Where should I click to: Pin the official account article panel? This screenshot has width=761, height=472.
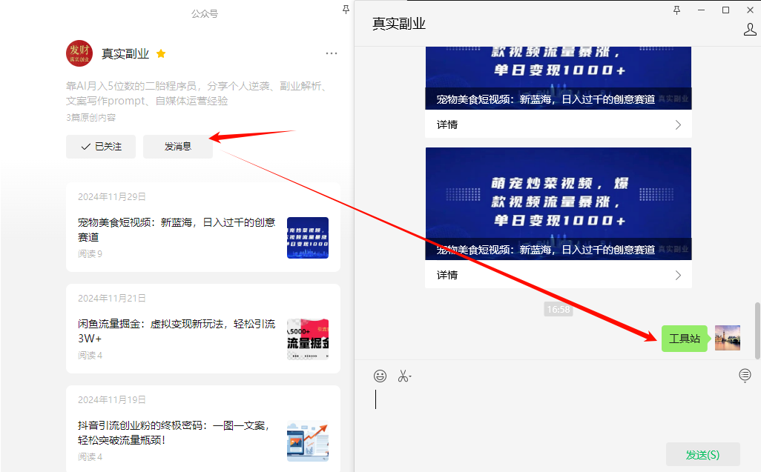[346, 10]
